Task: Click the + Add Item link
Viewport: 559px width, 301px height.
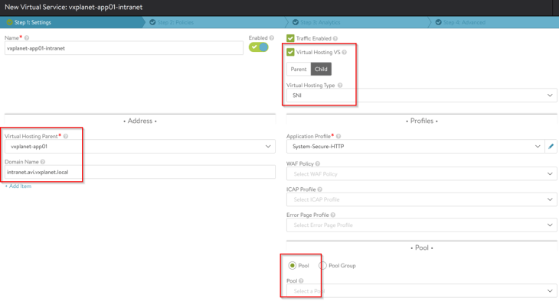Action: 18,186
